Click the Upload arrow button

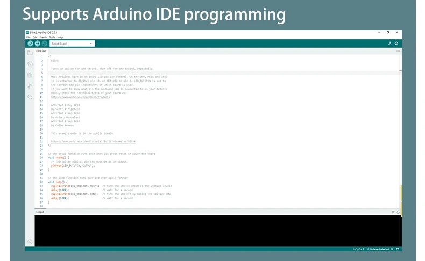[x=38, y=44]
